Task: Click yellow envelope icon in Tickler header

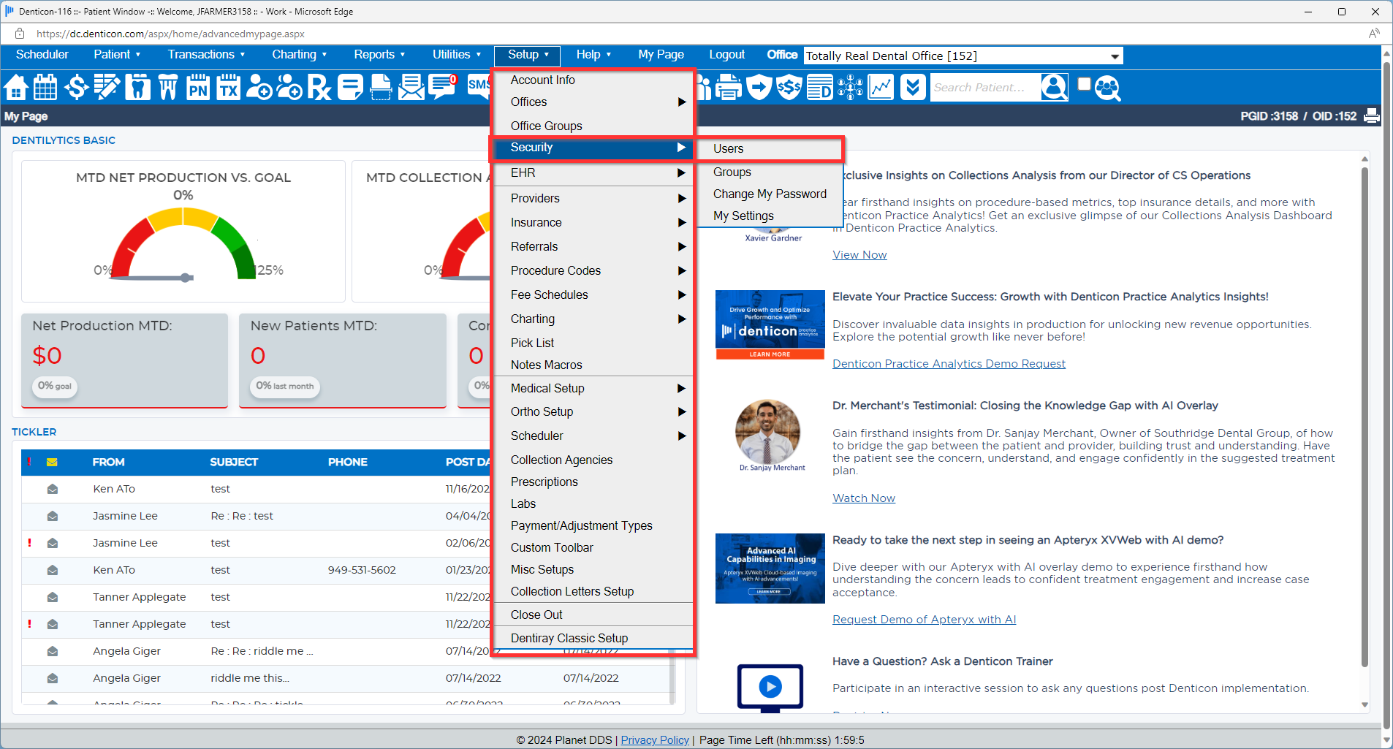Action: click(x=52, y=462)
